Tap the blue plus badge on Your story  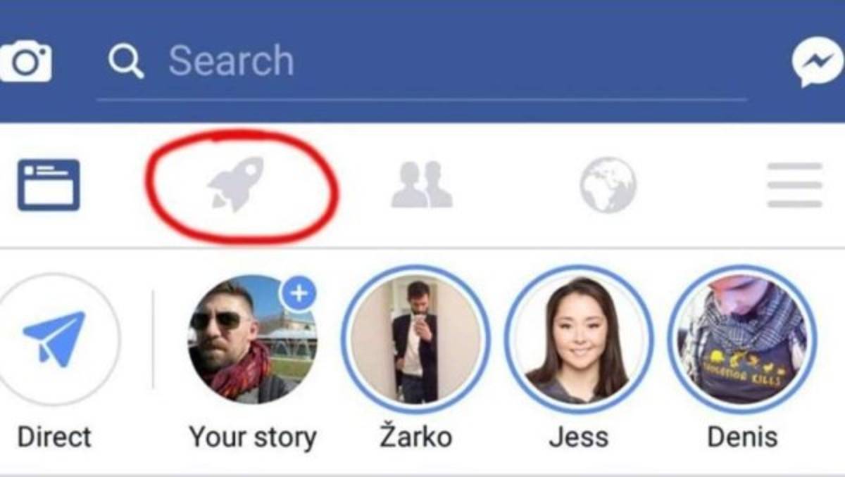299,293
